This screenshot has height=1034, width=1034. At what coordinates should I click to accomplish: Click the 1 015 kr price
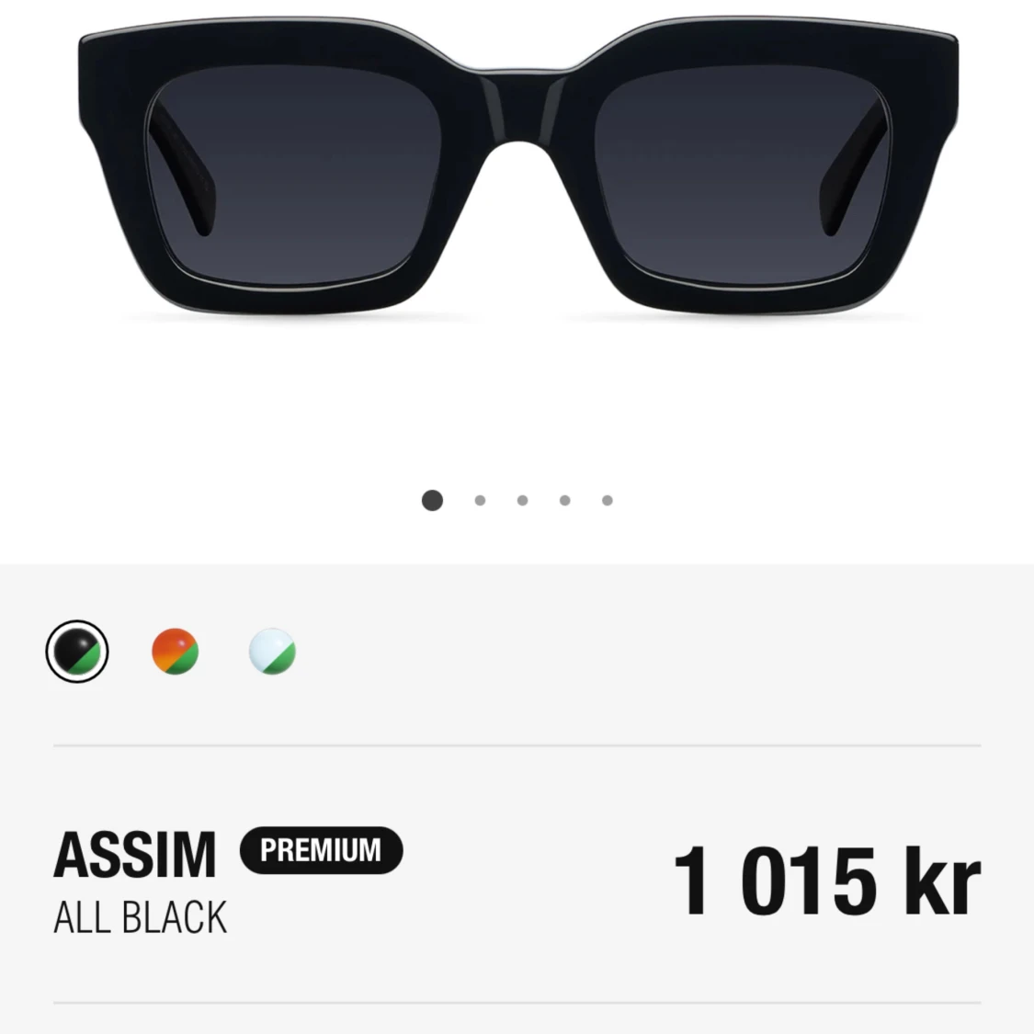click(827, 881)
